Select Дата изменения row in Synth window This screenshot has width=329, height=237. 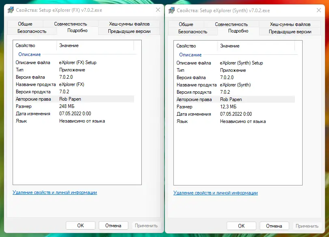pyautogui.click(x=235, y=114)
